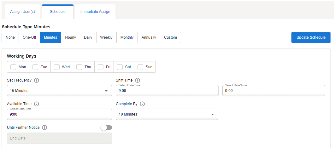This screenshot has height=148, width=334.
Task: Choose the Weekly schedule type
Action: pyautogui.click(x=106, y=37)
